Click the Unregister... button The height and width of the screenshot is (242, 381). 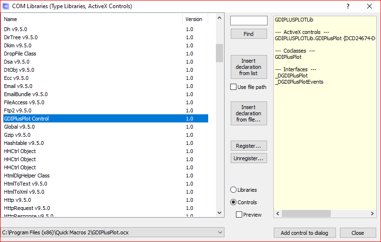tap(248, 158)
